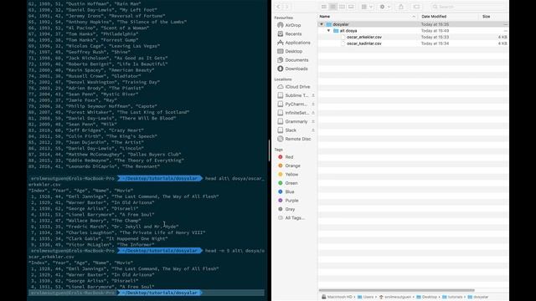
Task: Click dosyalar in the path bar
Action: click(478, 297)
